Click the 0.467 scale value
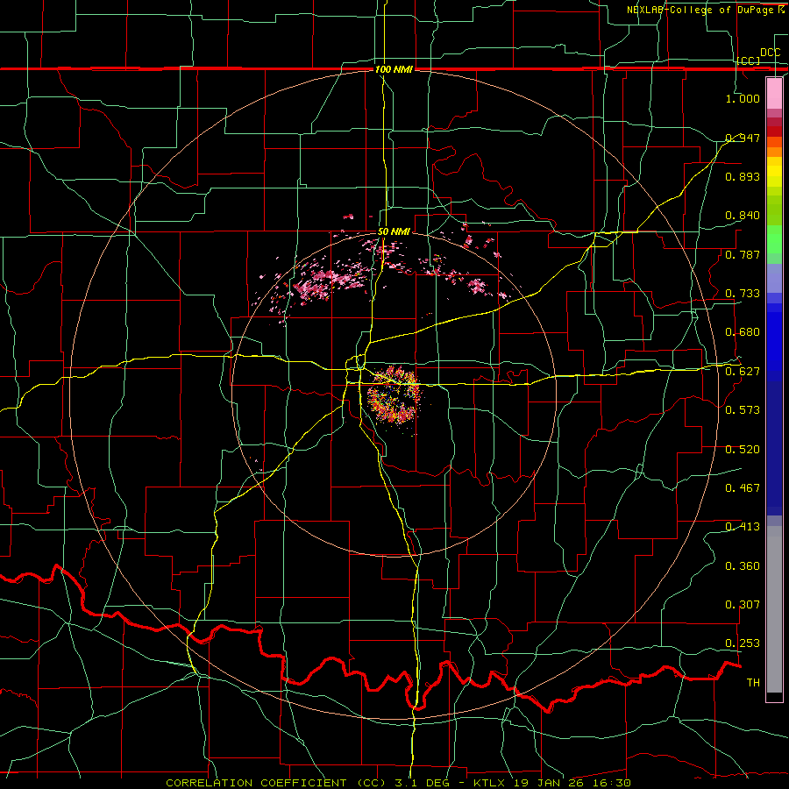This screenshot has width=789, height=789. (743, 488)
